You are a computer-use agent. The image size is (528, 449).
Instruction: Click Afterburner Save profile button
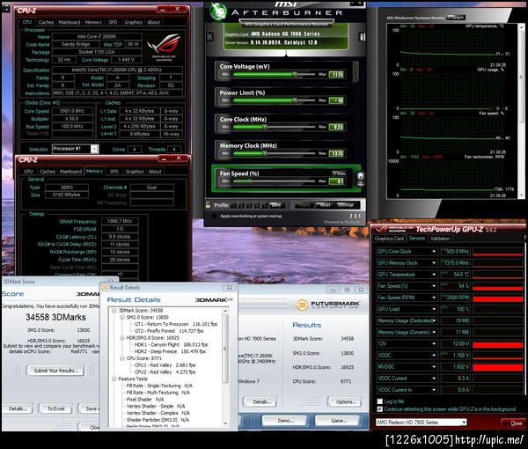coord(275,205)
